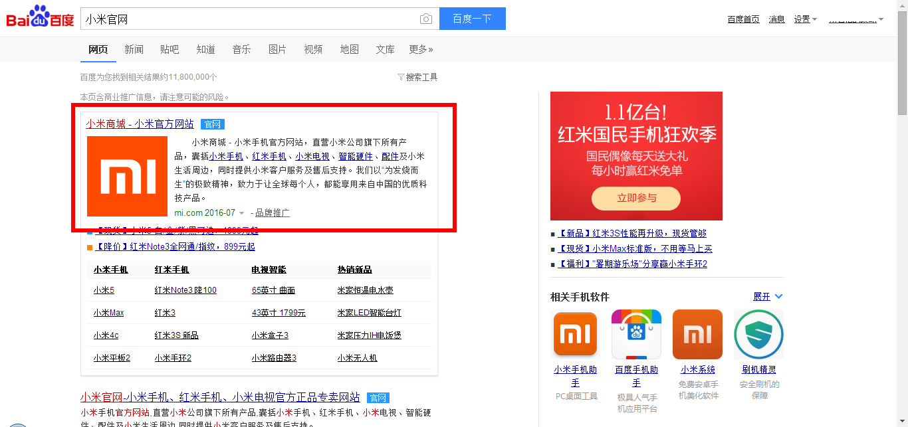Click the funnel icon beside 搜索工具
The height and width of the screenshot is (427, 908).
point(401,77)
